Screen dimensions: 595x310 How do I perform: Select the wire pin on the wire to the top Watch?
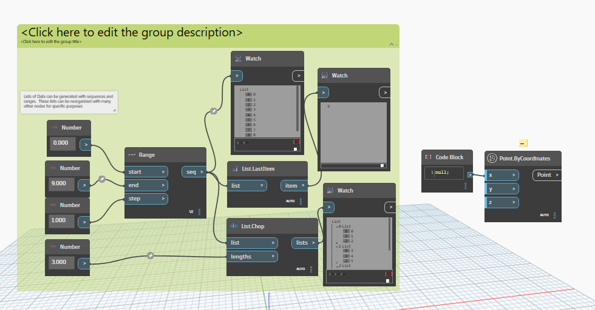tap(214, 111)
